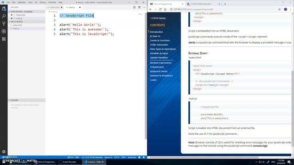This screenshot has height=165, width=294.
Task: Go to HTML Interaction section
Action: click(159, 45)
